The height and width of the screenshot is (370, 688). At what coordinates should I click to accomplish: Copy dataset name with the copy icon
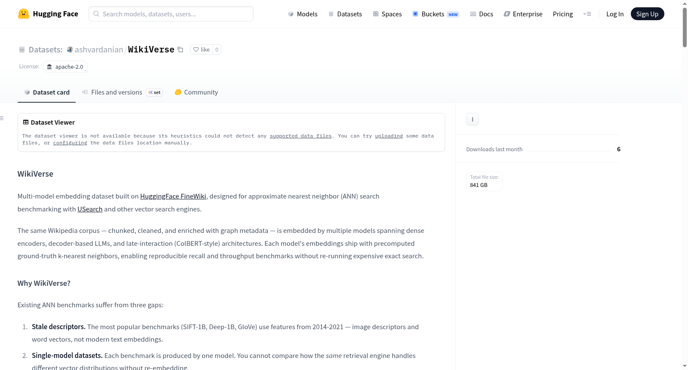(181, 49)
